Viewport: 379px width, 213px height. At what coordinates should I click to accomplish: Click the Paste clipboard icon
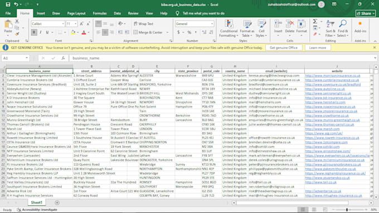8,24
